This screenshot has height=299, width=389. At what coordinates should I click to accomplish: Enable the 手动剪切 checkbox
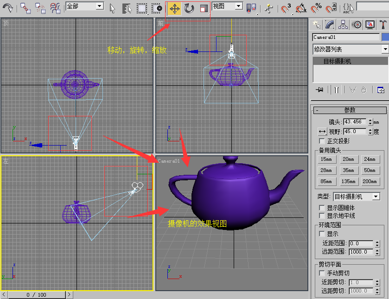click(x=322, y=273)
